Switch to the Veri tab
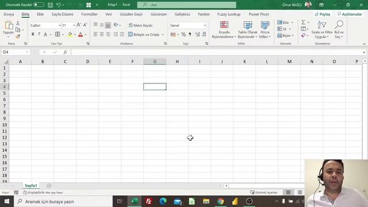This screenshot has height=207, width=368. point(109,14)
